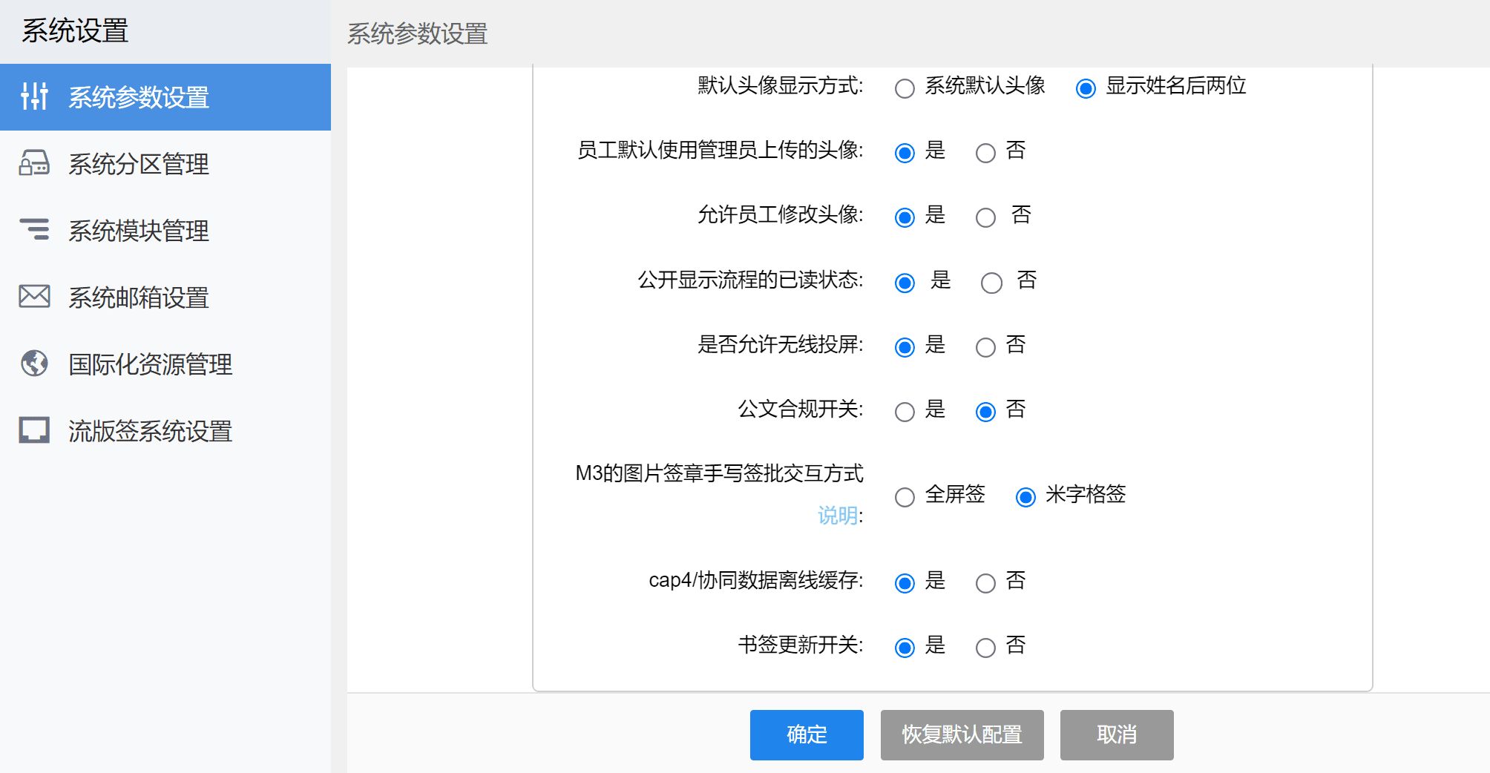Click the M3的图片签章手写签批交互方式 label
The image size is (1490, 773).
coord(719,473)
